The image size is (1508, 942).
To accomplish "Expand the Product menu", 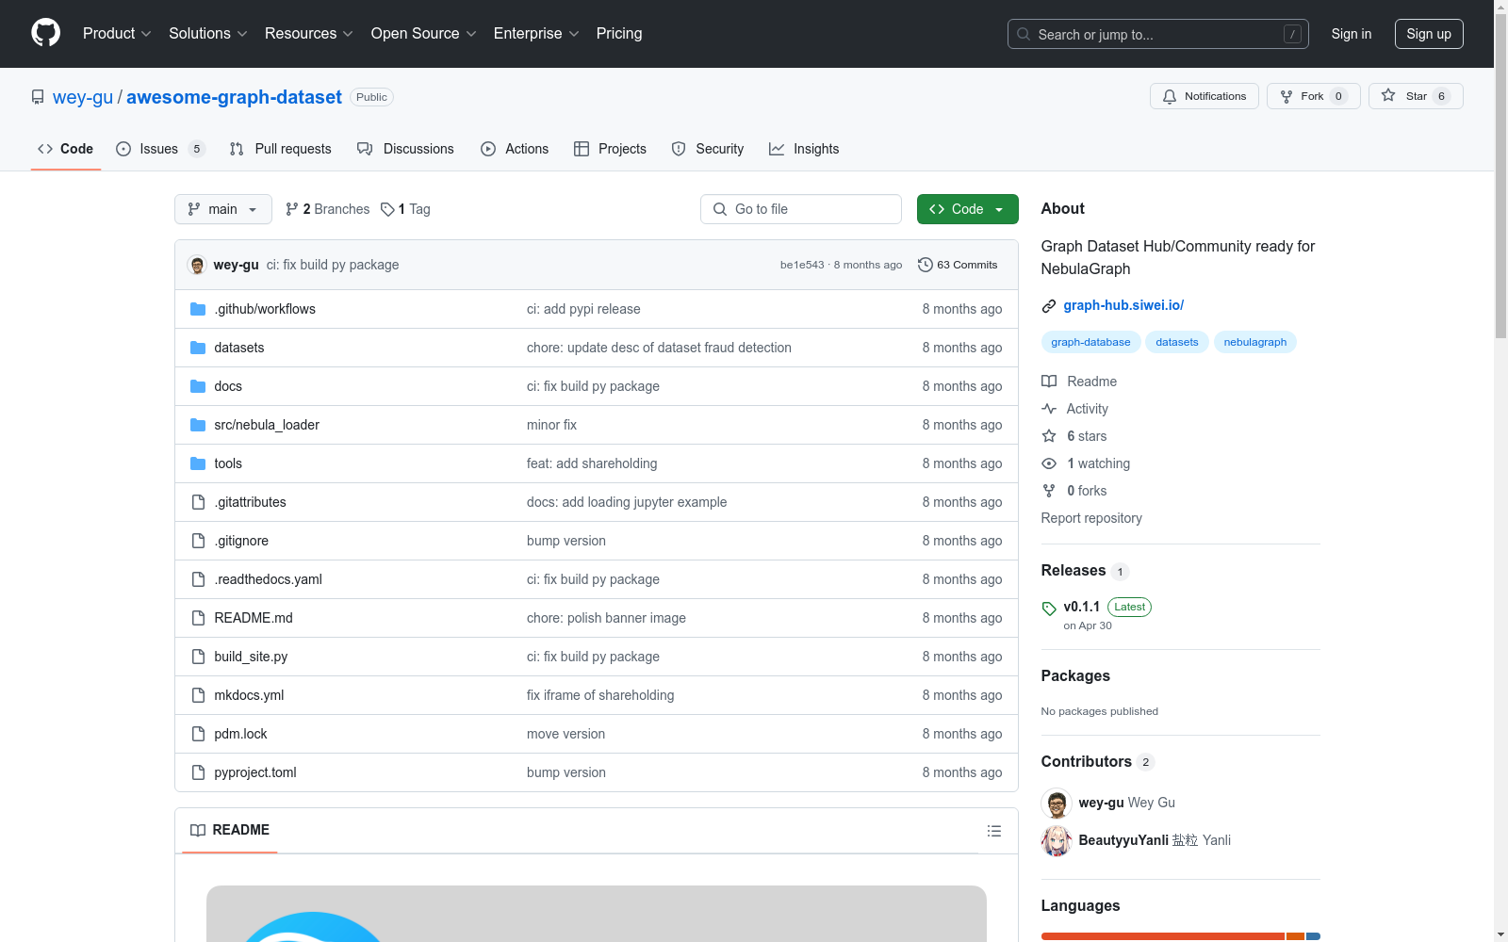I will (x=117, y=33).
